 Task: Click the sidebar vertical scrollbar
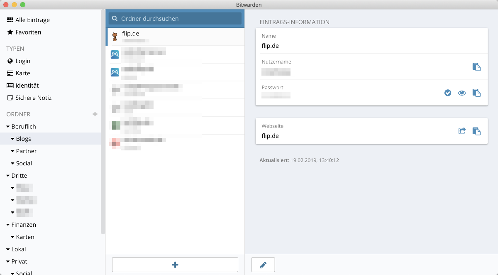point(103,125)
